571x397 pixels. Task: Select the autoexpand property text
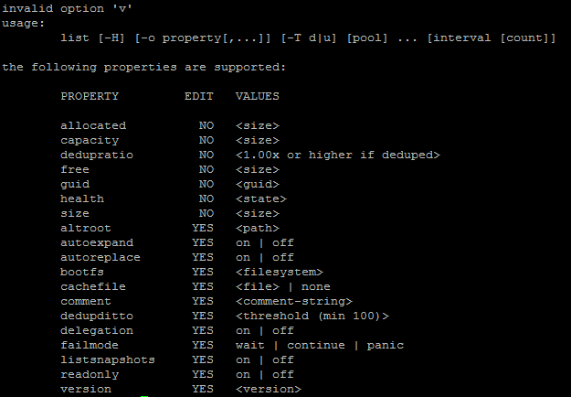[97, 242]
